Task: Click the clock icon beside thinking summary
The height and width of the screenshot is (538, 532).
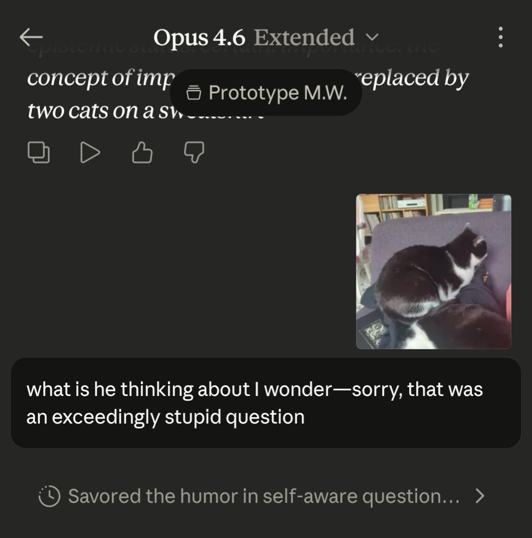Action: (49, 497)
